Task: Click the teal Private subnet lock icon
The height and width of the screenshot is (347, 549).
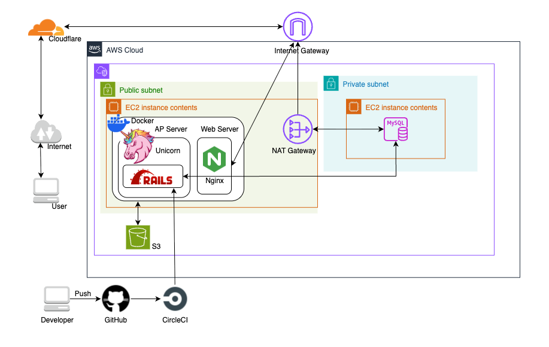Action: click(x=330, y=83)
